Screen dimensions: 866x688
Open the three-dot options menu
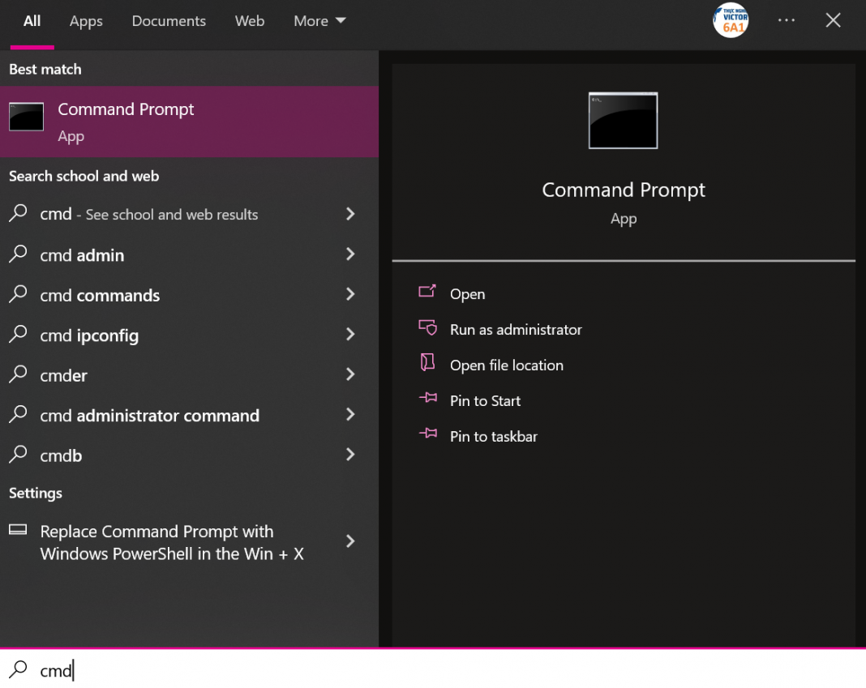[786, 20]
